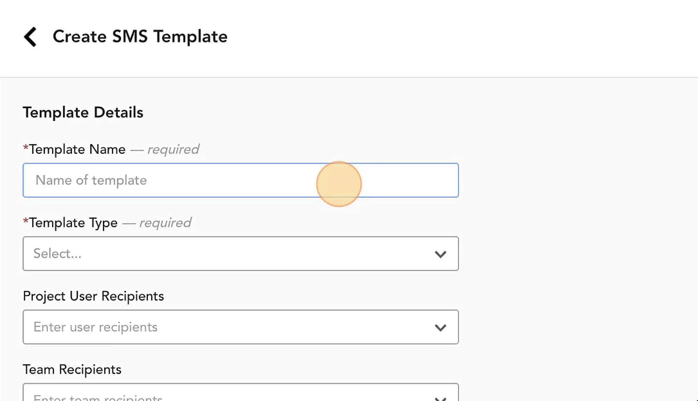Click the Create SMS Template page title
Image resolution: width=698 pixels, height=401 pixels.
point(140,36)
